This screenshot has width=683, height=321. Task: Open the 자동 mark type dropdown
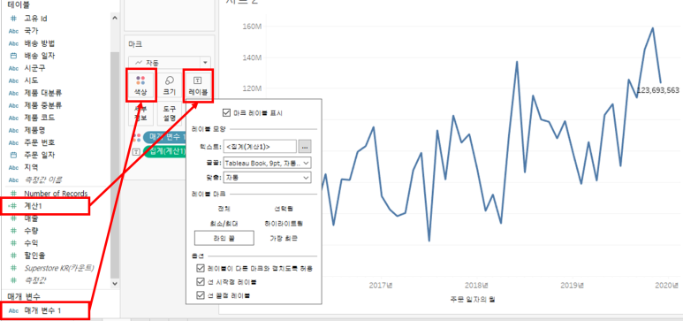pos(170,62)
